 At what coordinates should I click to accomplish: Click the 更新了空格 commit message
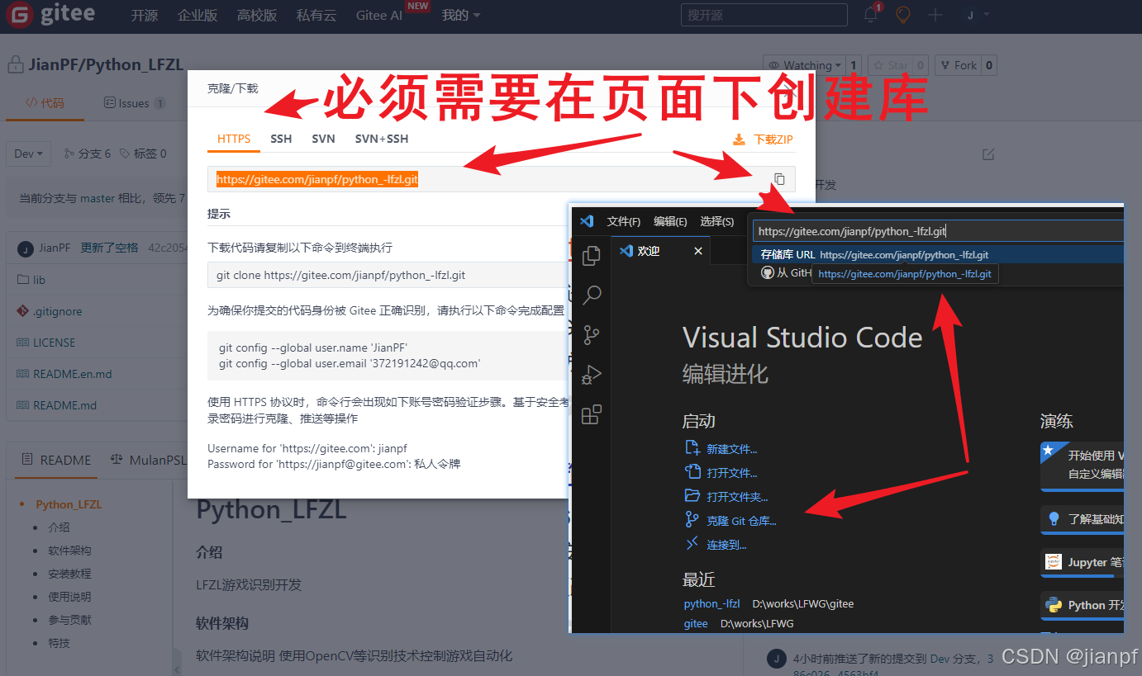pyautogui.click(x=109, y=248)
